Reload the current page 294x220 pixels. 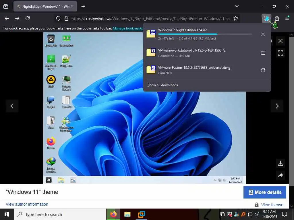[28, 18]
